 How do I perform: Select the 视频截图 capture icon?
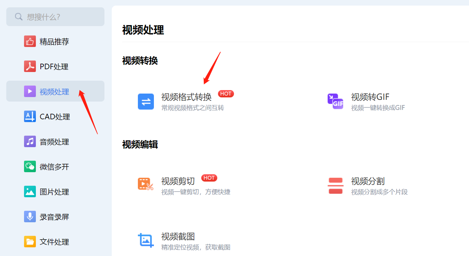tap(146, 240)
